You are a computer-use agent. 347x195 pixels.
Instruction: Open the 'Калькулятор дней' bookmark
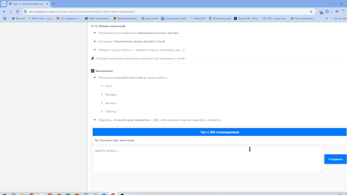pos(220,18)
